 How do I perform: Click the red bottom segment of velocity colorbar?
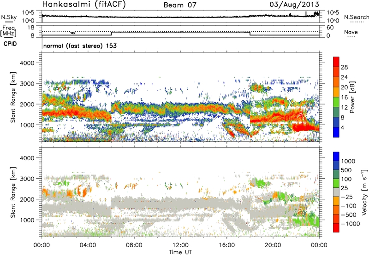(336, 228)
